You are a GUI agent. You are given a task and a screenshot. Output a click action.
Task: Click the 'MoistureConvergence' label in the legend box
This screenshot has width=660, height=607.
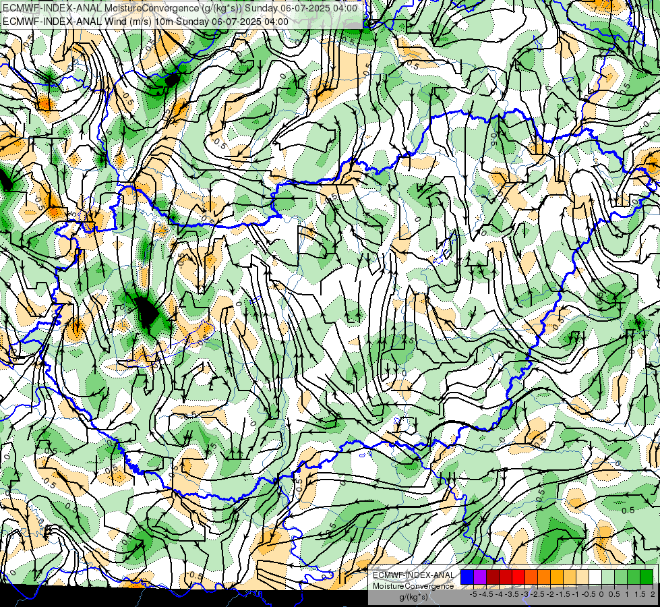point(413,586)
